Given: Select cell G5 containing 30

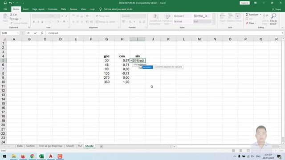Looking at the screenshot, I should pos(107,60).
